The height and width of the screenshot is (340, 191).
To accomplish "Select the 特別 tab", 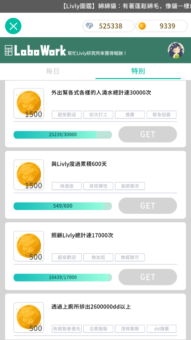I will (138, 71).
